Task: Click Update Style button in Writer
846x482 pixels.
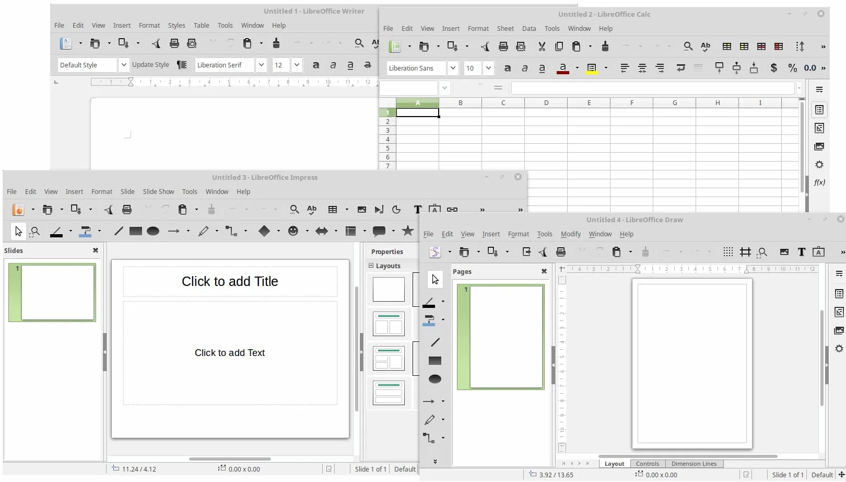Action: [x=150, y=65]
